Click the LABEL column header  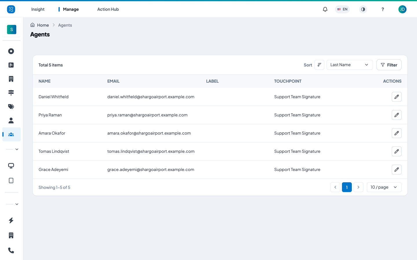click(212, 81)
